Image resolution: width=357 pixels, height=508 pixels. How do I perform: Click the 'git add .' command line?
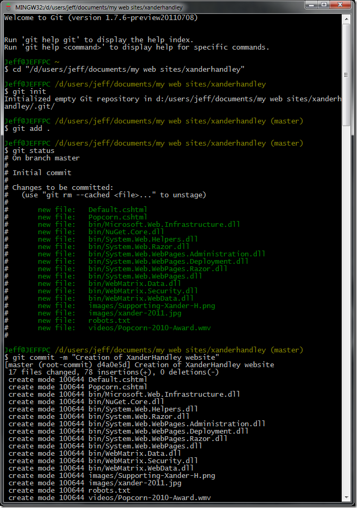[x=27, y=129]
